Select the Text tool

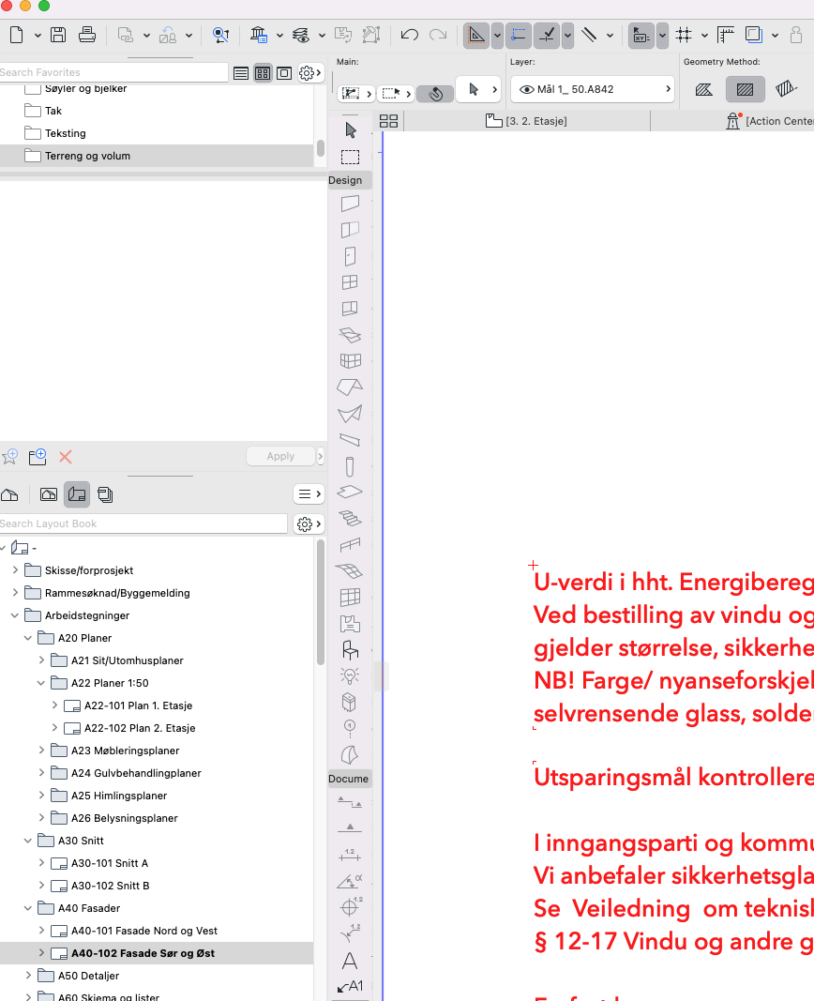tap(350, 960)
